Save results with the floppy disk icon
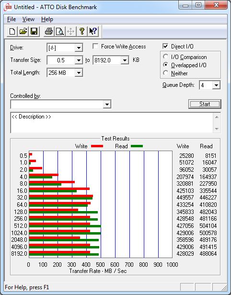231x295 pixels. point(34,32)
